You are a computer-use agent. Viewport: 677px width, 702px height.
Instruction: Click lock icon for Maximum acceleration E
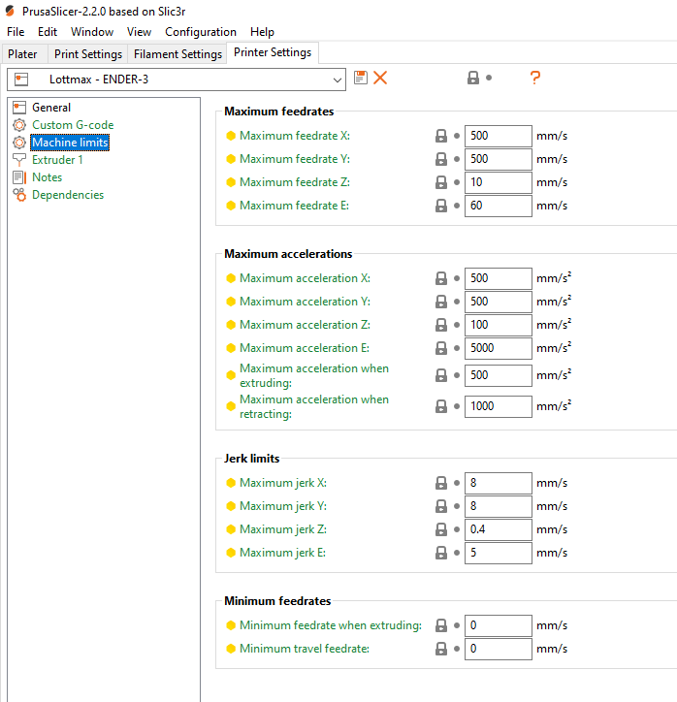pos(441,348)
